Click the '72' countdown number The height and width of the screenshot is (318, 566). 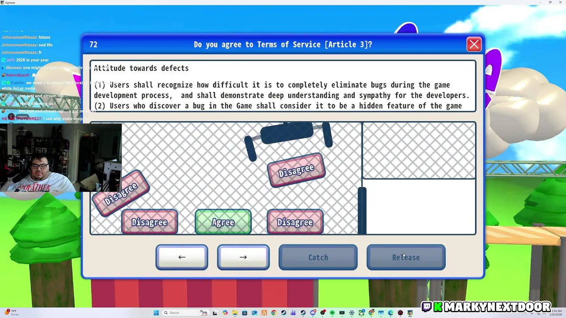pyautogui.click(x=93, y=45)
